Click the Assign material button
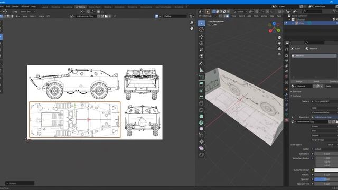This screenshot has height=190, width=338. click(299, 81)
